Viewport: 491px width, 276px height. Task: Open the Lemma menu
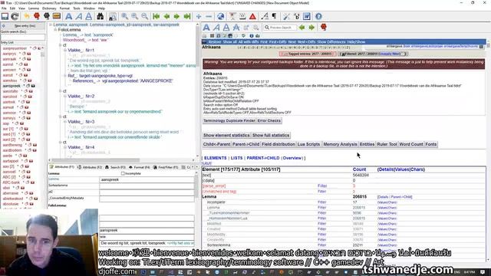(x=34, y=8)
